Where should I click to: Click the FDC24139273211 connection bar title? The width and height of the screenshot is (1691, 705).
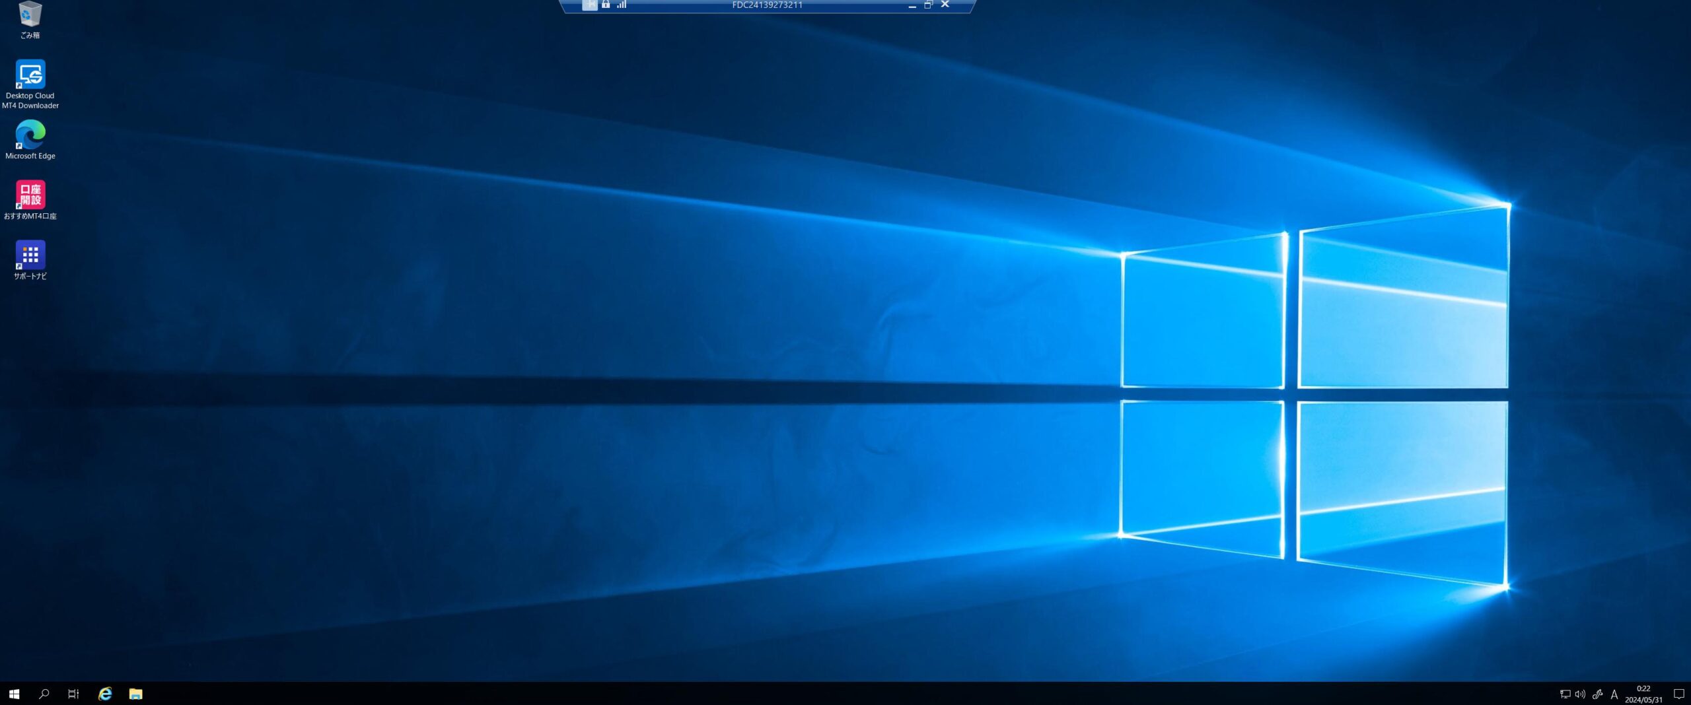click(767, 5)
